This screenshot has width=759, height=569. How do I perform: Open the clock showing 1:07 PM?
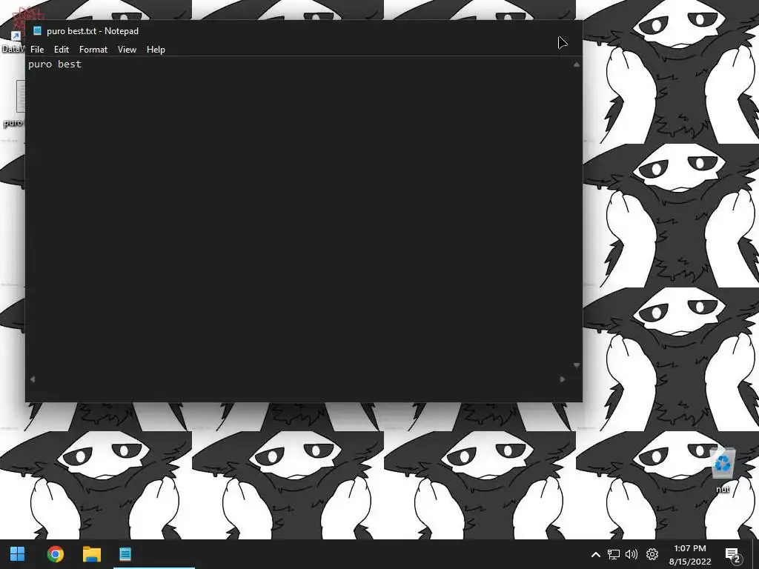(690, 554)
